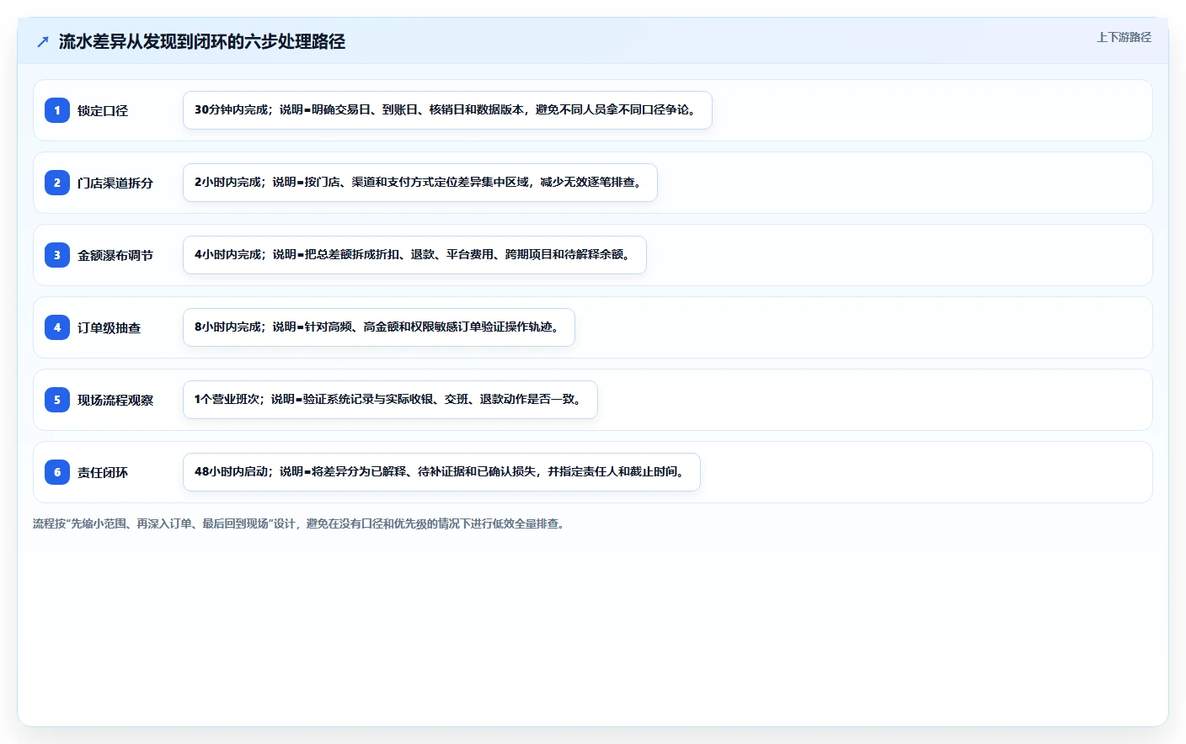Click the description starting 4小时内完成
The height and width of the screenshot is (744, 1186).
click(414, 255)
